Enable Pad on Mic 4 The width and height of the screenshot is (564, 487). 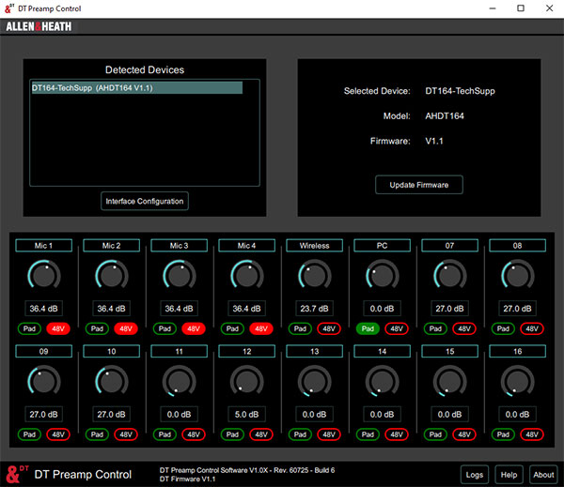click(x=232, y=328)
